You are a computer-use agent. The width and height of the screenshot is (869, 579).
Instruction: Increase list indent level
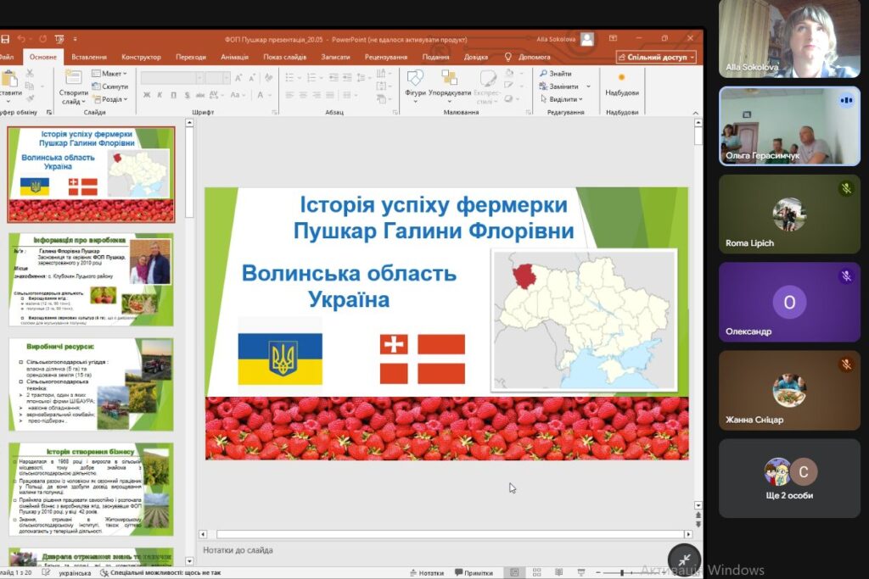tap(347, 77)
